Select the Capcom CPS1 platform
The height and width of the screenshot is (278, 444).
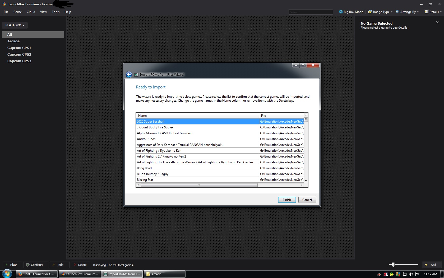33,48
